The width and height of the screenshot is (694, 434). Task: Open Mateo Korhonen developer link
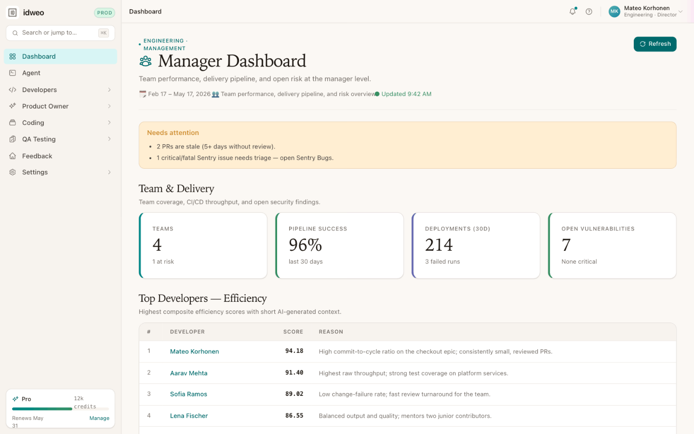point(194,352)
